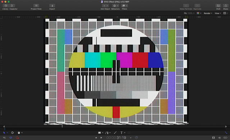Toggle audio mute in timing toolbar

pos(4,137)
